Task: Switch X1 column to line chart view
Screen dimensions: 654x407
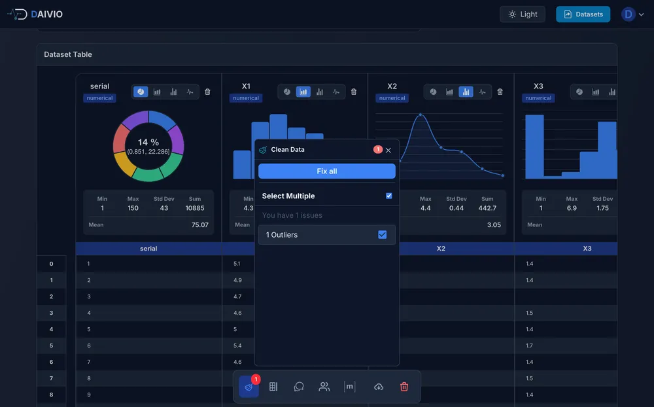Action: coord(336,92)
